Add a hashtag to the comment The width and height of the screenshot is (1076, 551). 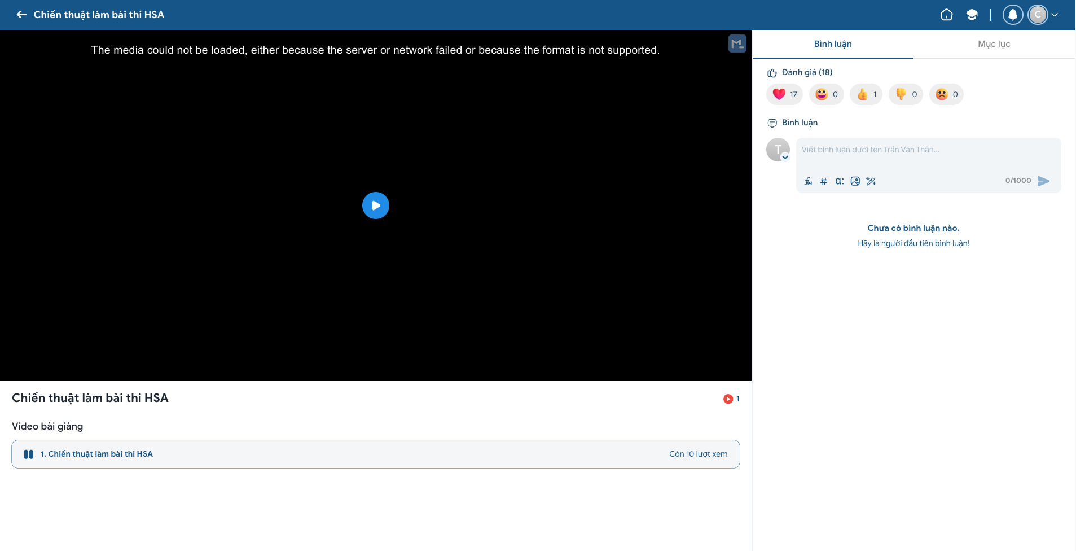tap(824, 181)
